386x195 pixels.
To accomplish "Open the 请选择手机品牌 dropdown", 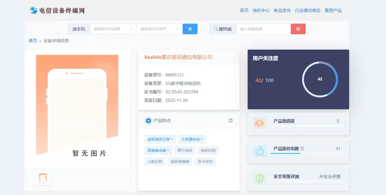I will click(113, 29).
